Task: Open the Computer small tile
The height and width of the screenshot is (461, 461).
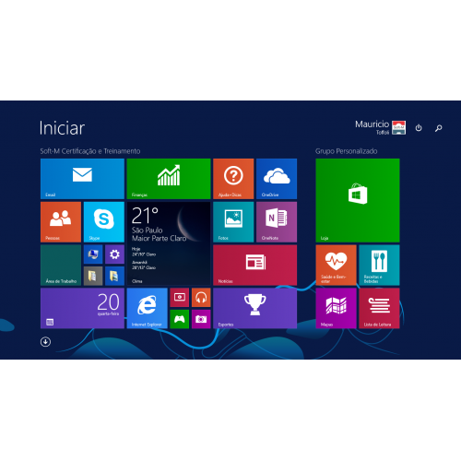Action: [x=93, y=254]
